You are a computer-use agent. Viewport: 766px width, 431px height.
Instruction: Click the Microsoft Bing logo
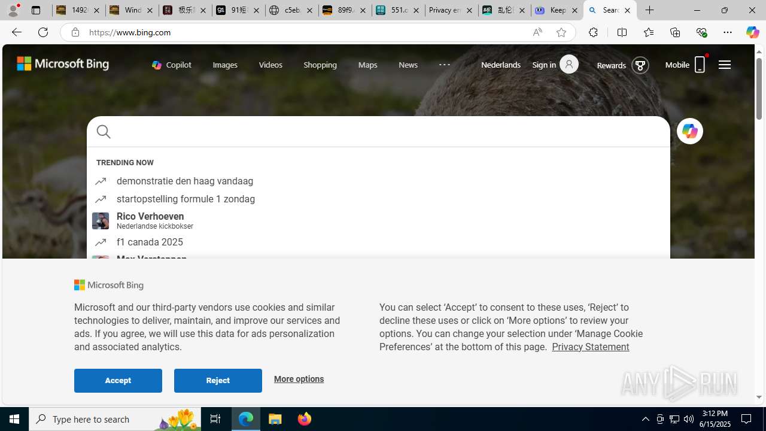tap(63, 63)
